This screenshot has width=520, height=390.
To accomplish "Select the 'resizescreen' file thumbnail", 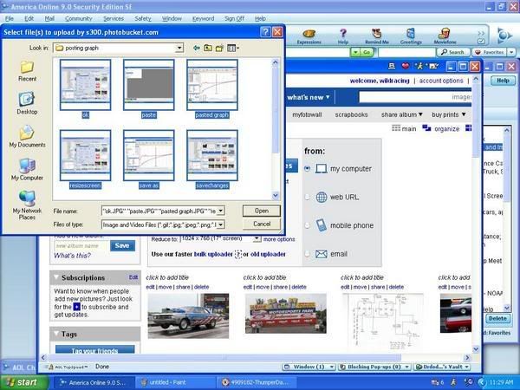I will [86, 155].
